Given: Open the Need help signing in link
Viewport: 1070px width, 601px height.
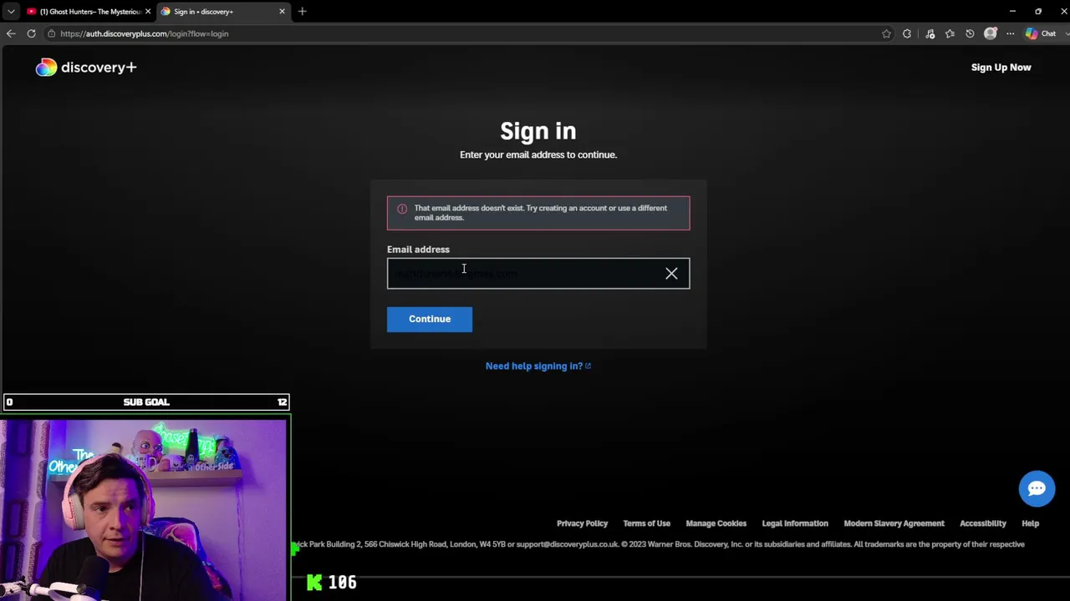Looking at the screenshot, I should [x=538, y=366].
